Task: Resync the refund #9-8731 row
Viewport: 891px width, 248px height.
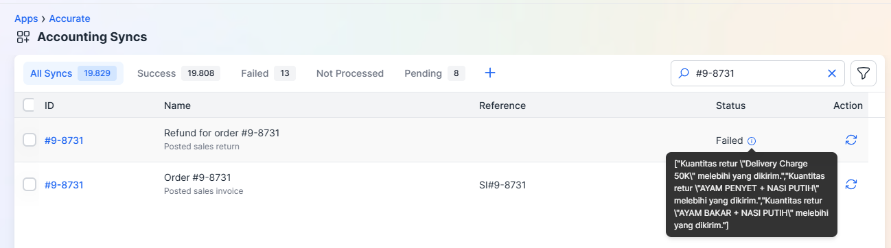Action: point(851,140)
